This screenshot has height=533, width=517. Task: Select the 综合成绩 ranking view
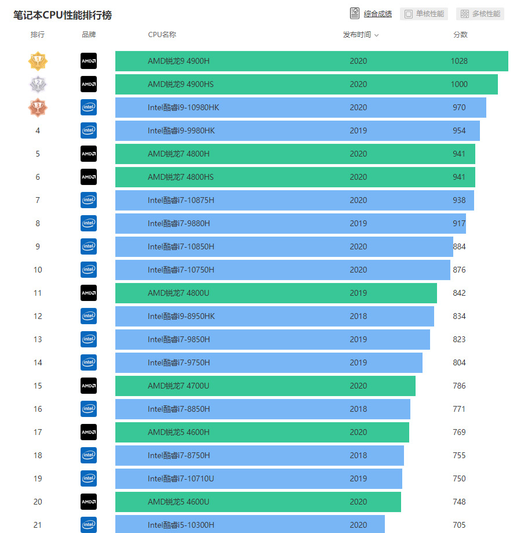click(377, 13)
